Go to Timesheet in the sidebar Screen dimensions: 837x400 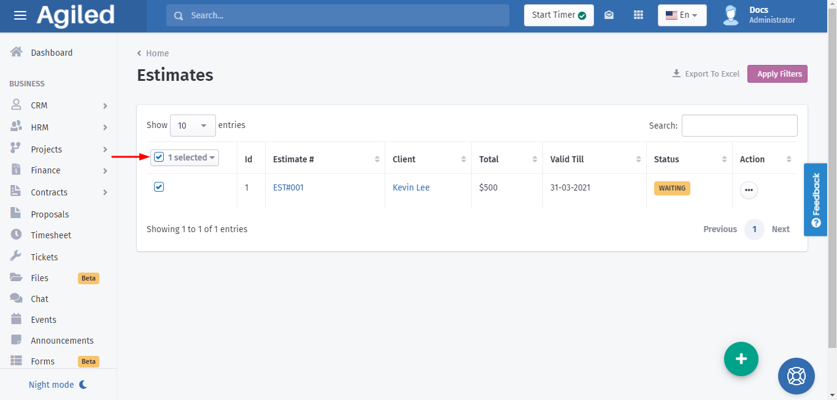(x=51, y=235)
